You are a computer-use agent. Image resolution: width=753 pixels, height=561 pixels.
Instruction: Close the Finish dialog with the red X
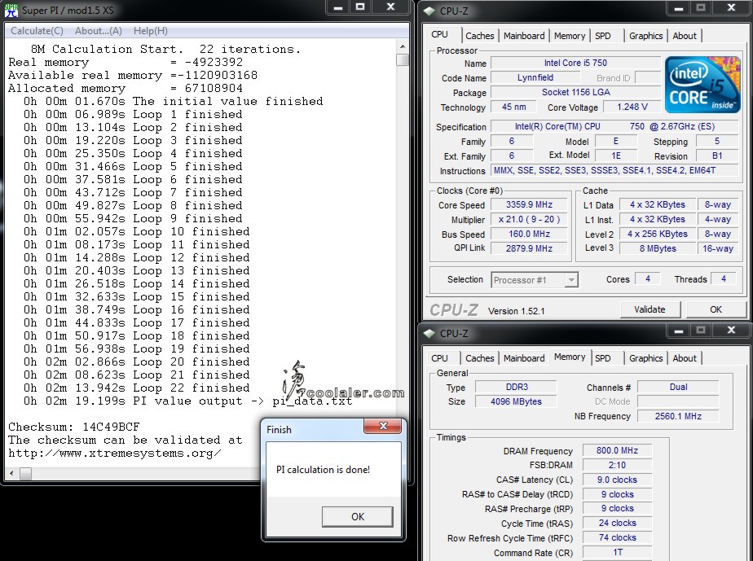(x=383, y=426)
